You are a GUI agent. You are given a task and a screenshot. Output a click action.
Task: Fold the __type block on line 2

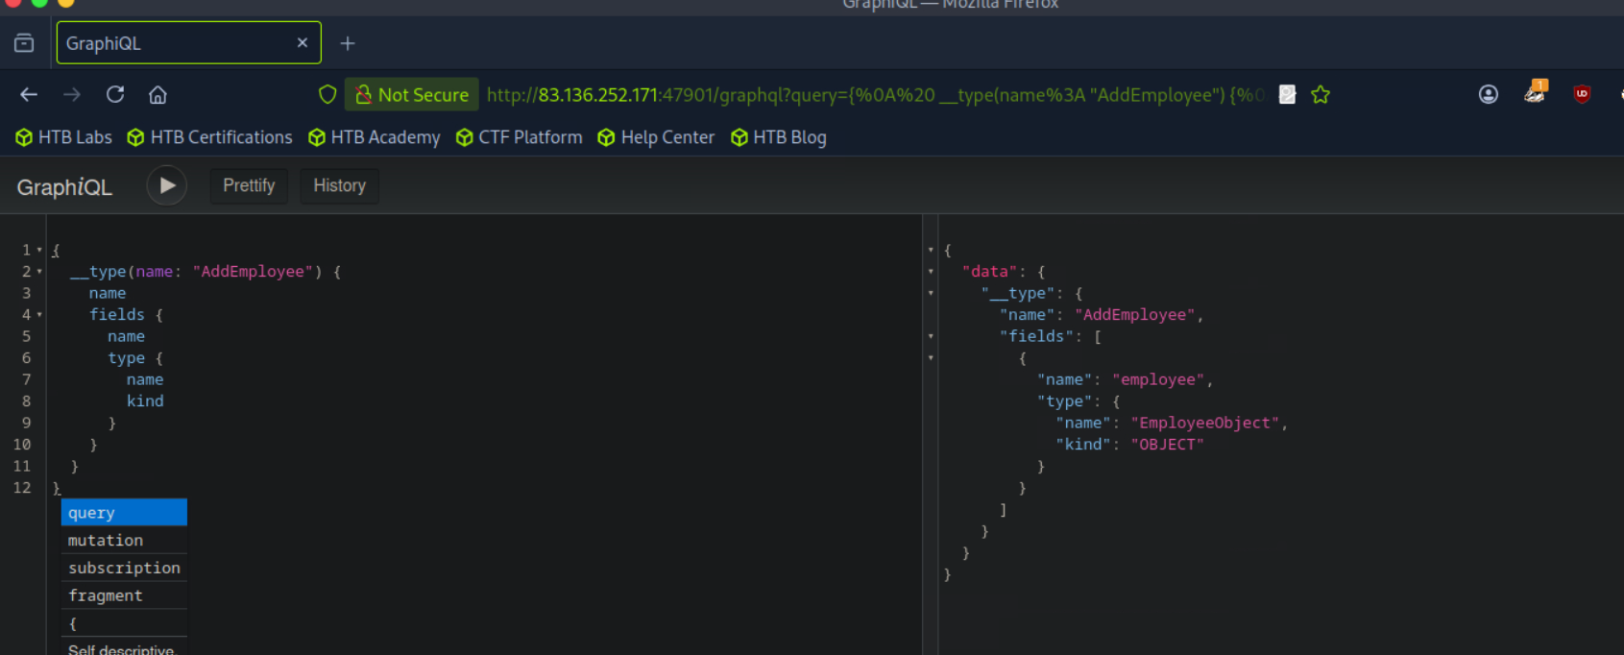click(x=39, y=272)
